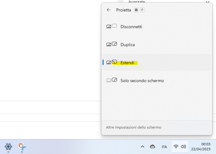Expand the Avanzate section chevron
The image size is (216, 154).
coord(207,2)
